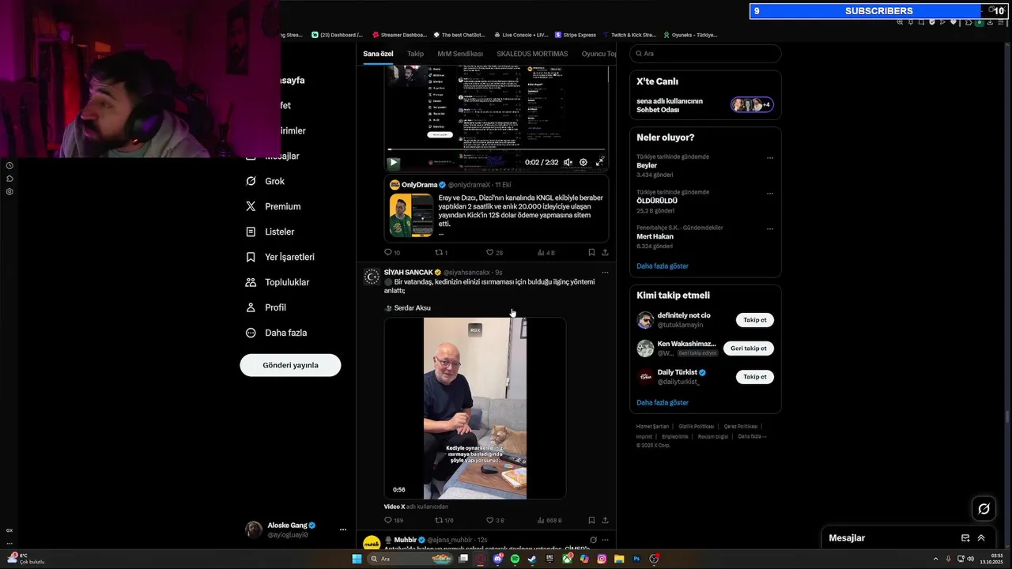
Task: Open Grok floating button
Action: [x=984, y=509]
